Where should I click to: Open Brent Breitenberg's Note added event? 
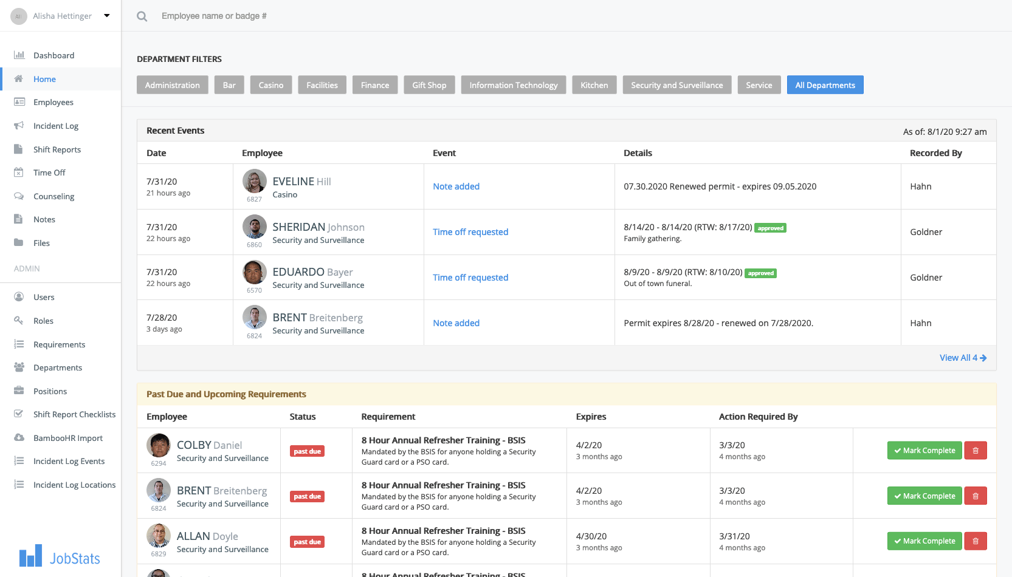pyautogui.click(x=456, y=323)
